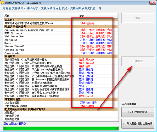Select the UPnP Device Host row
Screen dimensions: 157x132
pyautogui.click(x=61, y=36)
